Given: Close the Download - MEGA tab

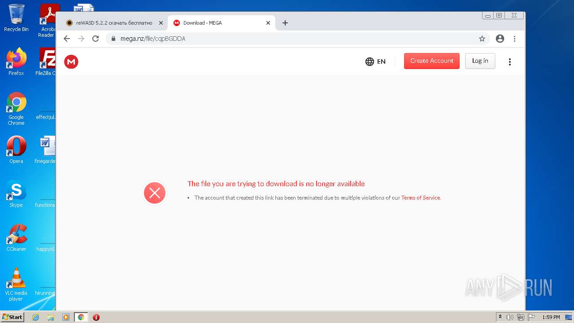Looking at the screenshot, I should click(268, 23).
